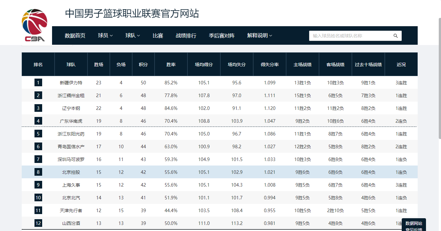Open team 天津先行者

71,211
